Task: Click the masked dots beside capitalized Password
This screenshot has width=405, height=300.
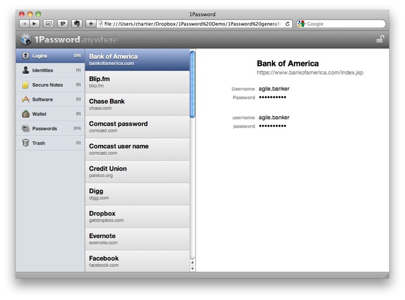Action: 273,97
